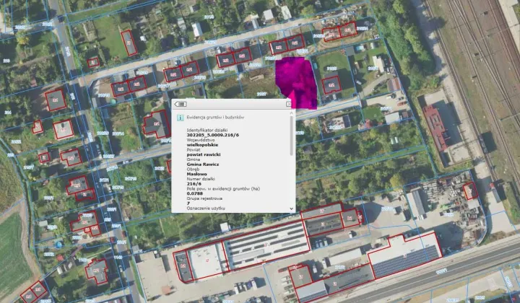
Task: Click the wielkopolskie voivodeship value
Action: (203, 144)
